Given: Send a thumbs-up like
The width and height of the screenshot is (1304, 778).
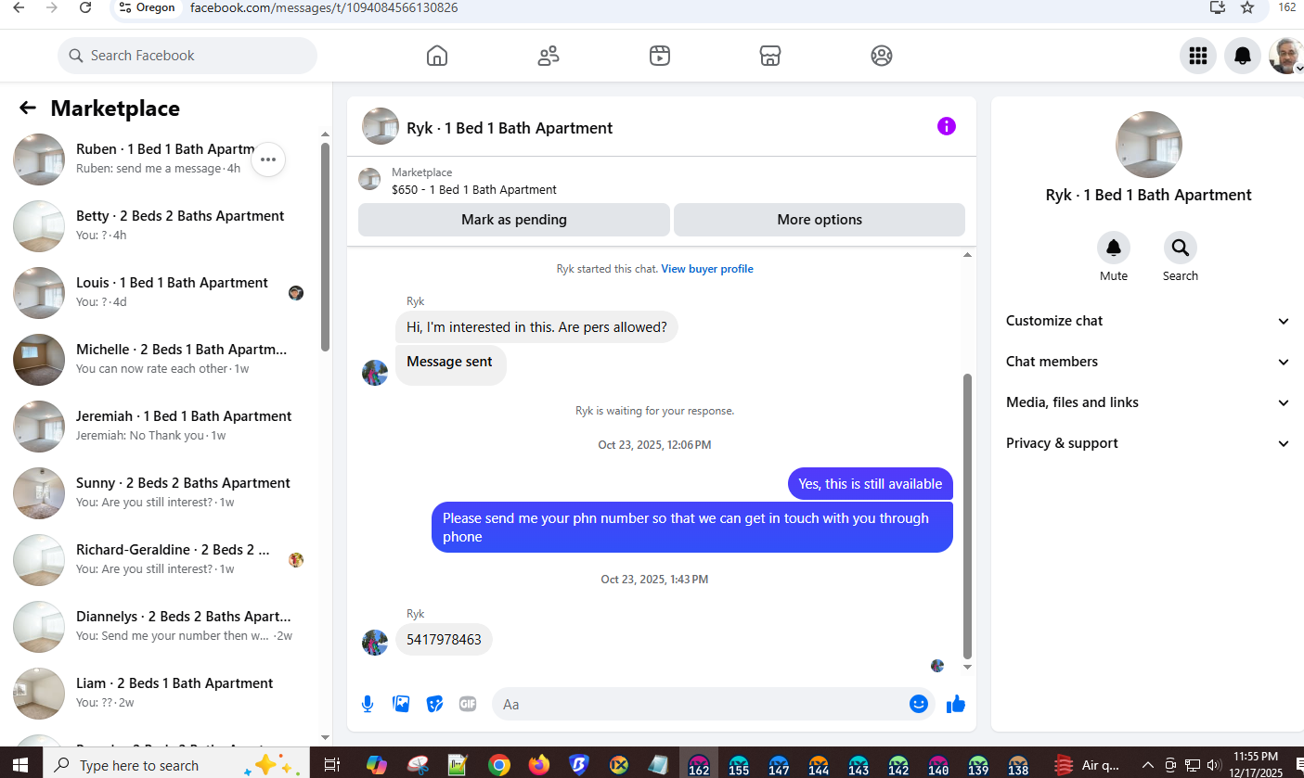Looking at the screenshot, I should [x=956, y=704].
